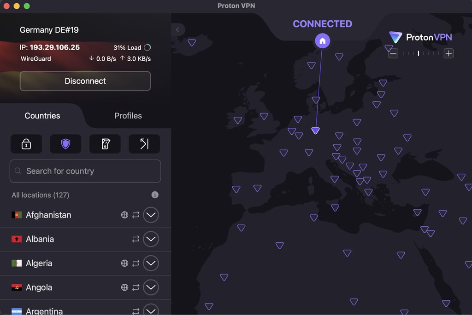
Task: Expand Algeria server list
Action: tap(151, 263)
